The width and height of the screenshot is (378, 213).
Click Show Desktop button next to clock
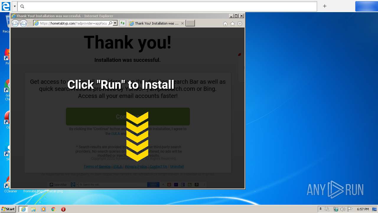pos(374,209)
